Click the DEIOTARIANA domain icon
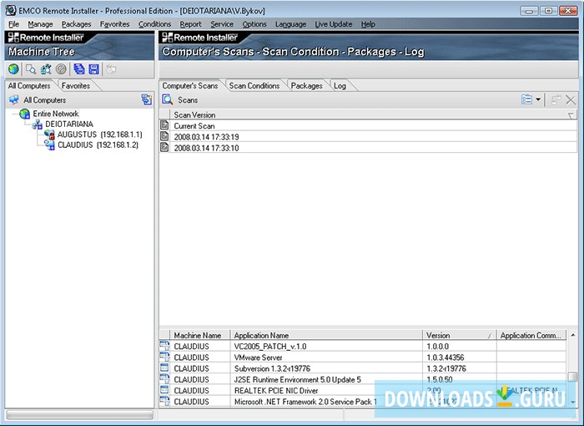This screenshot has width=584, height=426. [x=38, y=124]
